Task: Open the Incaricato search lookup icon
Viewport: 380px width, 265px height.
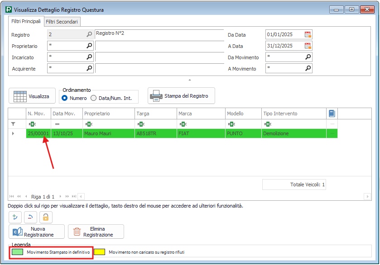Action: pyautogui.click(x=89, y=57)
